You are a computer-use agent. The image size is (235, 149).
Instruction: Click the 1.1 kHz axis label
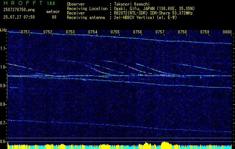pyautogui.click(x=3, y=48)
